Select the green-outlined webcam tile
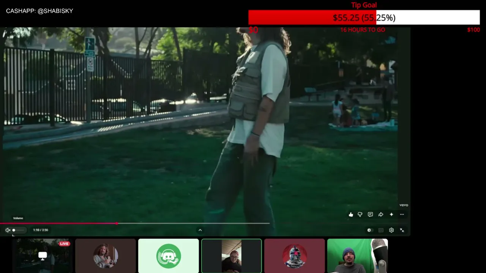 [x=232, y=256]
